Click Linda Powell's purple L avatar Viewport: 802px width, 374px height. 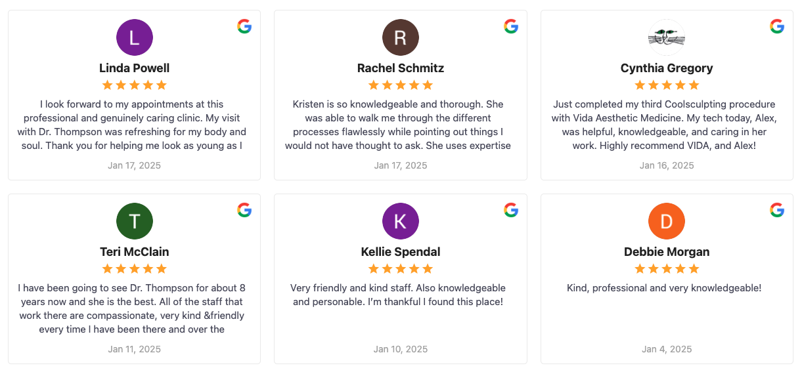(135, 37)
